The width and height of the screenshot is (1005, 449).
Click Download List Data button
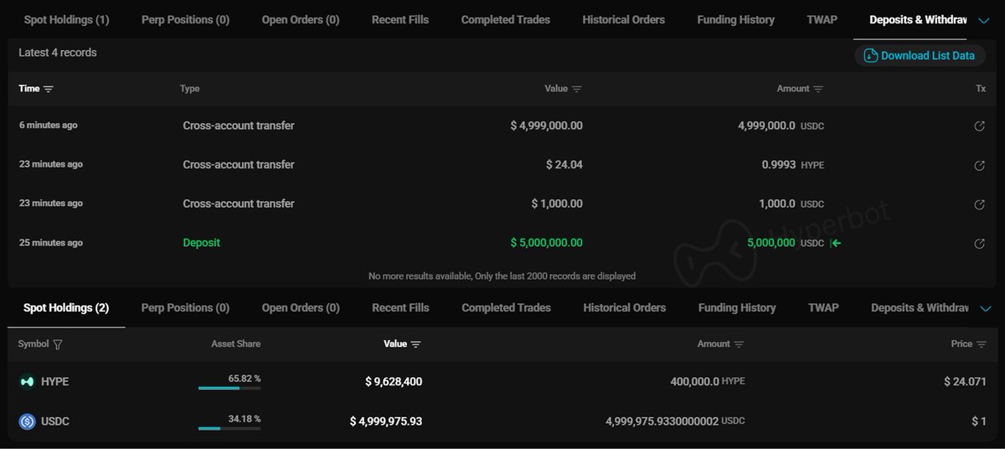[920, 56]
